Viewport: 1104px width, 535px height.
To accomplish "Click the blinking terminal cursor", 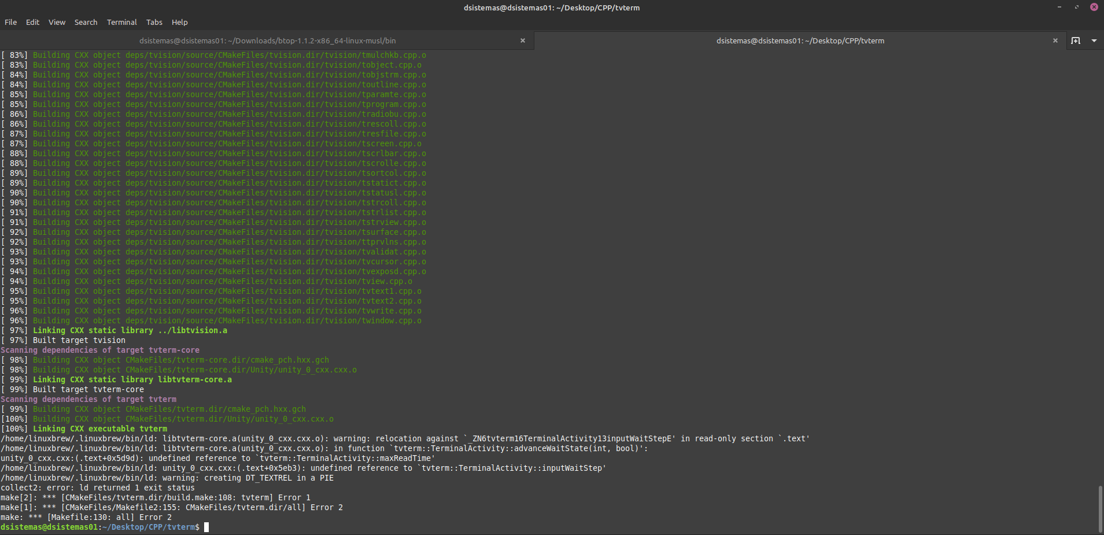I will [x=205, y=527].
